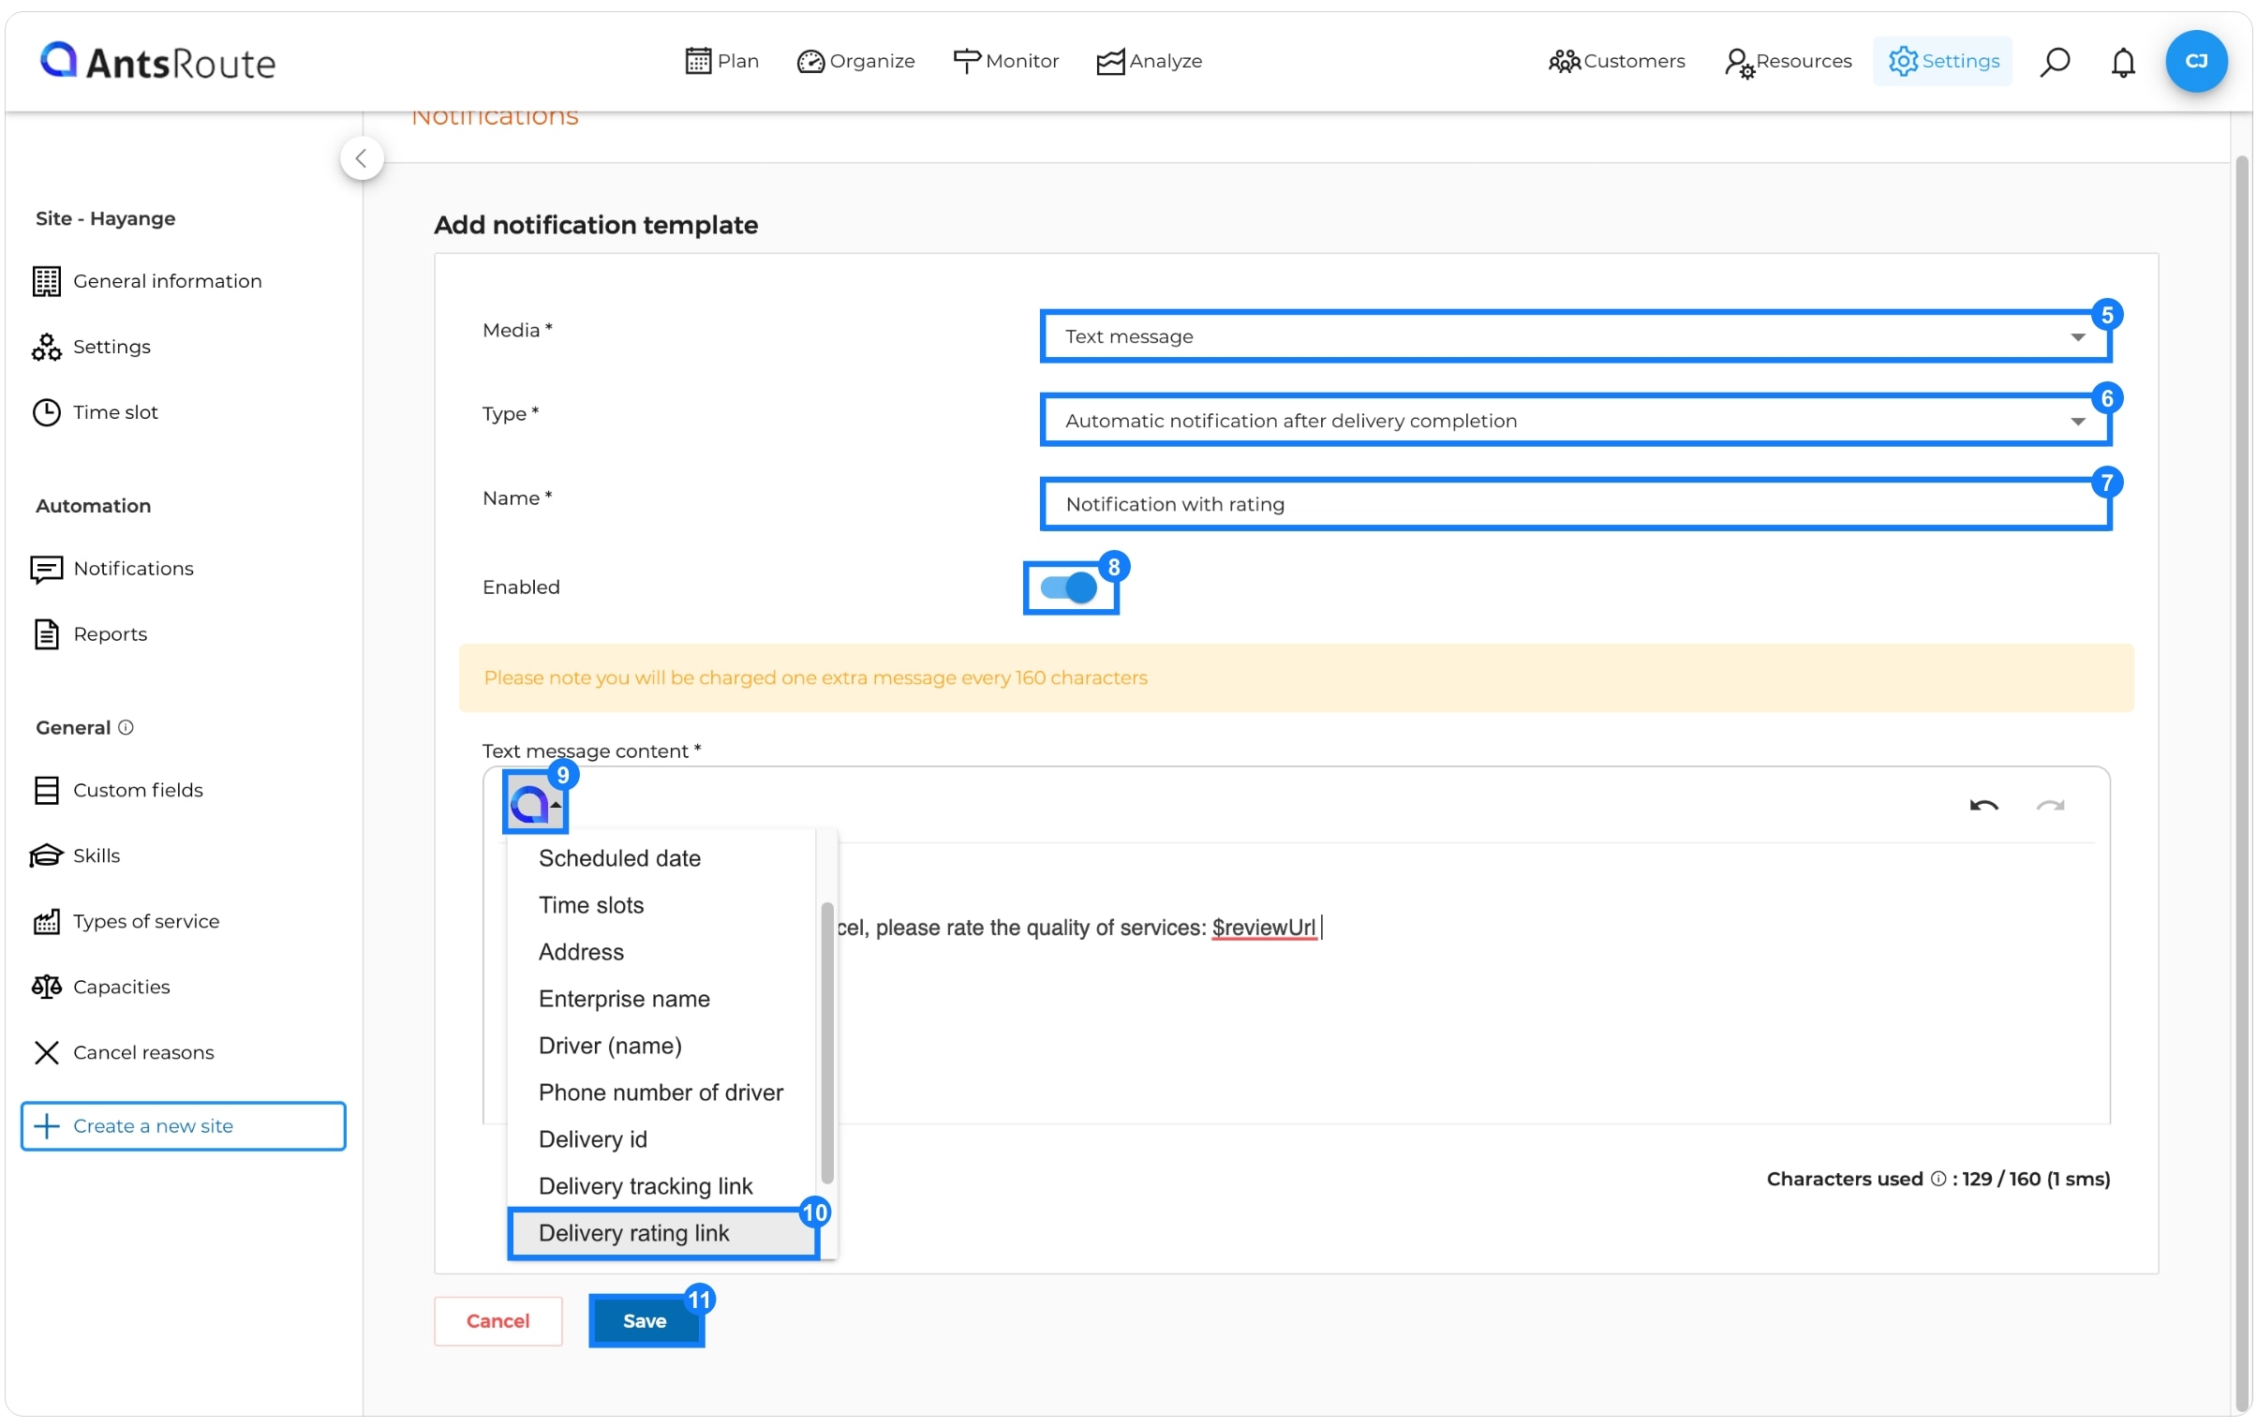Screen dimensions: 2257x1427
Task: Open the AntsRoute variables dropdown in editor
Action: (535, 804)
